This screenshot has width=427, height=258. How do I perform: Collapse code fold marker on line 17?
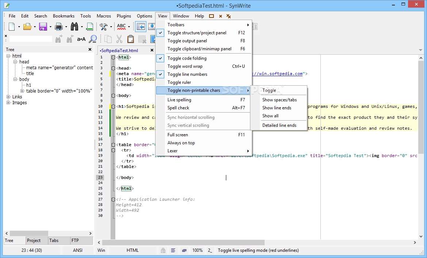tap(113, 145)
